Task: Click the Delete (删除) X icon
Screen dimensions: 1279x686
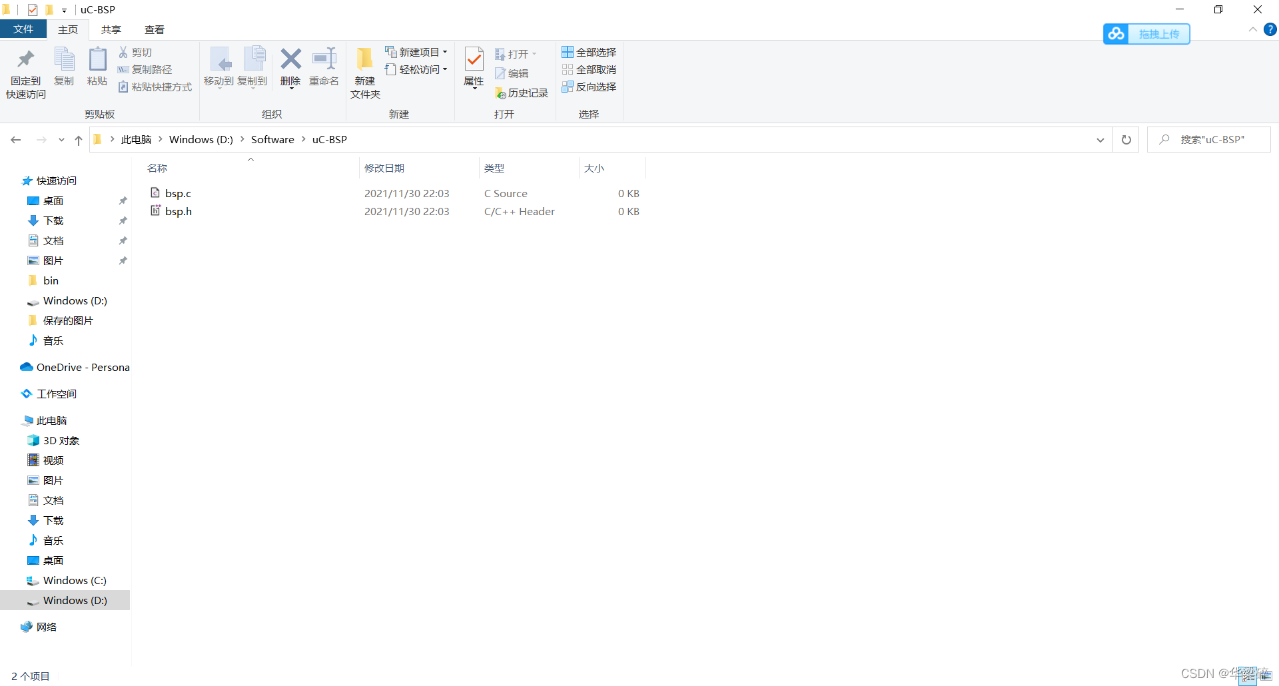Action: (x=290, y=59)
